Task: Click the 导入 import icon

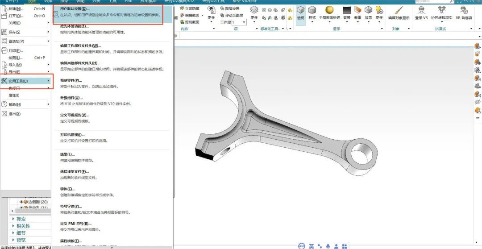Action: [4, 65]
